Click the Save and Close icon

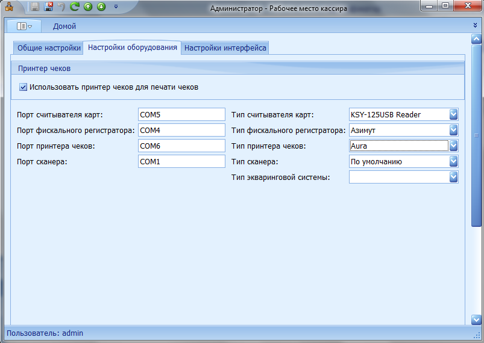tap(48, 7)
